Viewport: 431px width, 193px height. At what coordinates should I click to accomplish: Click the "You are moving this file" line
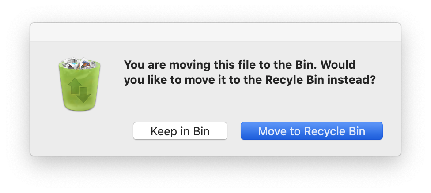click(188, 65)
